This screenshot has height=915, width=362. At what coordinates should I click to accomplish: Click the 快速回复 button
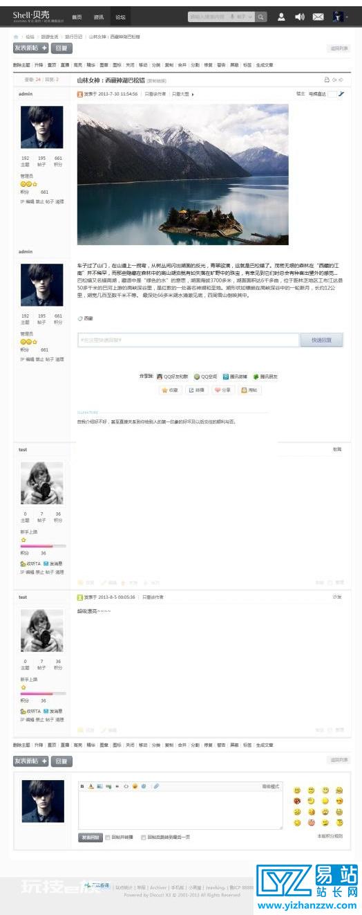tap(322, 341)
